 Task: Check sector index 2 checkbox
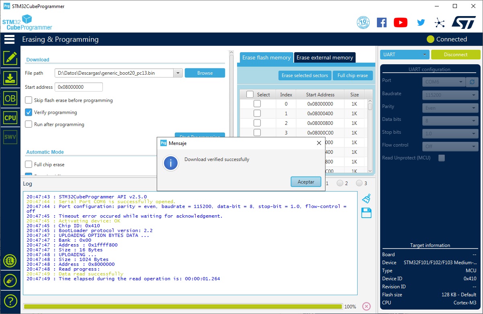pos(257,123)
